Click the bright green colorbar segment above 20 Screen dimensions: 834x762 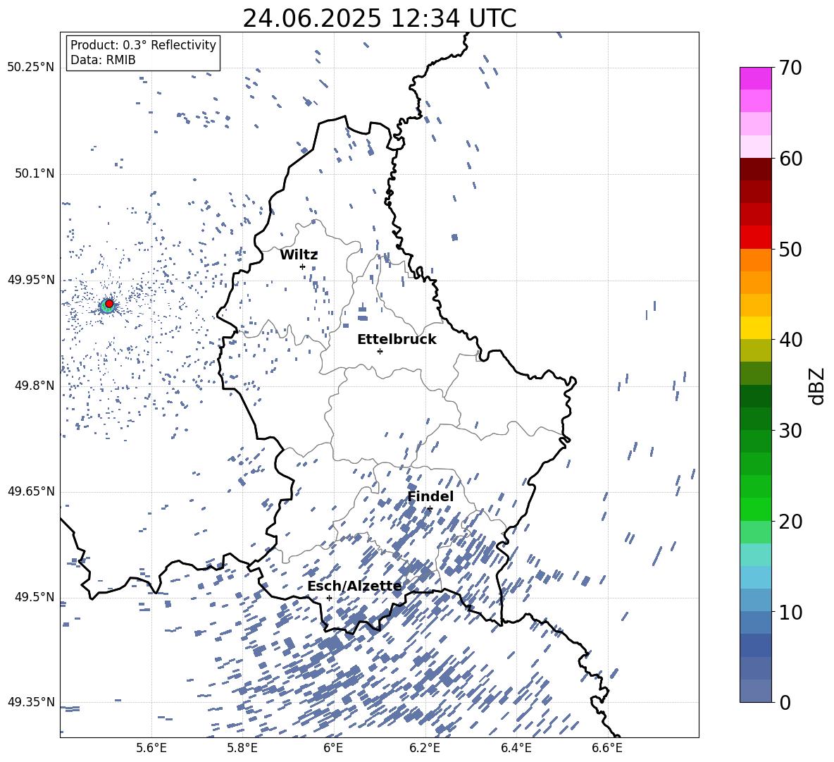755,509
